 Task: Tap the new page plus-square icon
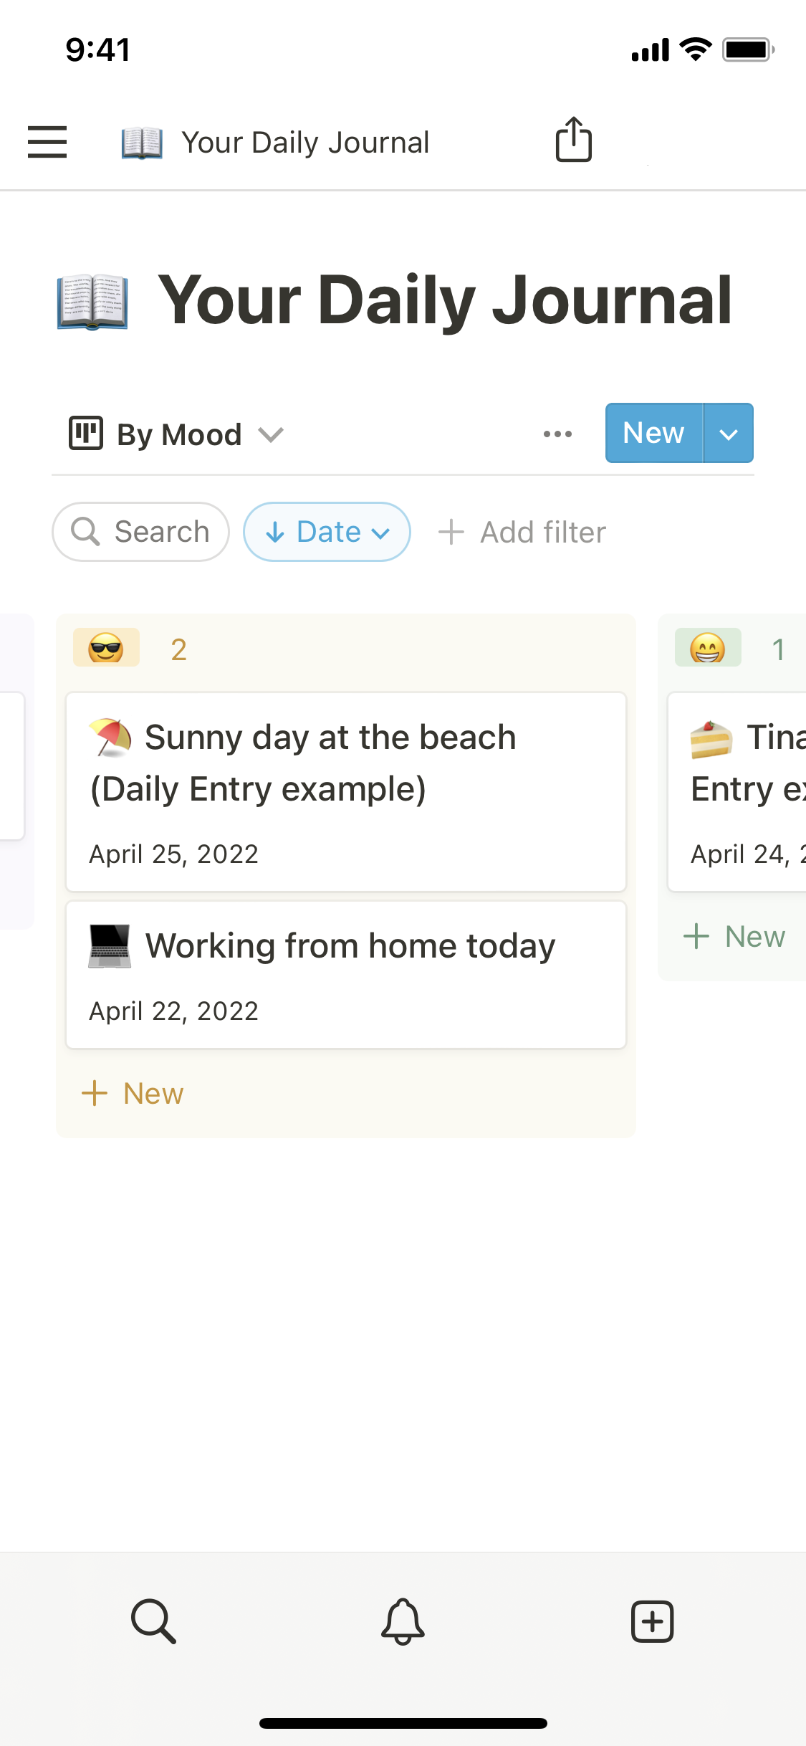tap(652, 1621)
